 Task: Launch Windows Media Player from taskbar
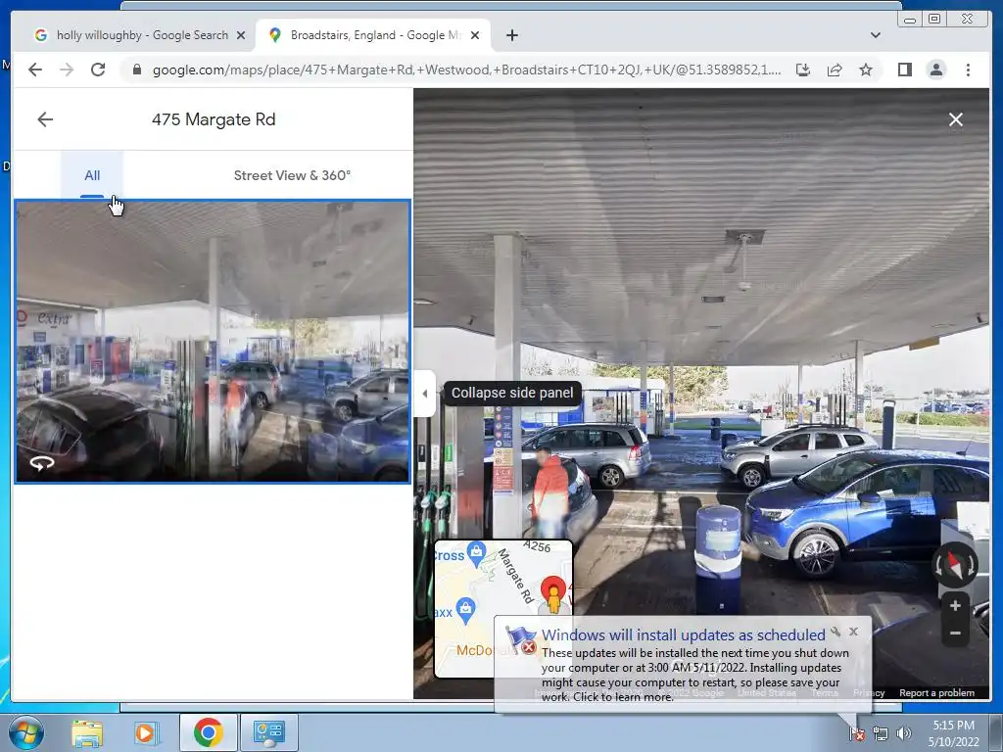pos(145,733)
